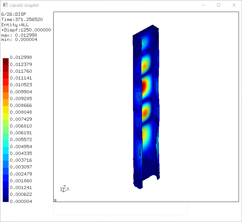The height and width of the screenshot is (222, 242).
Task: Click legend value 0.009285
Action: click(21, 99)
